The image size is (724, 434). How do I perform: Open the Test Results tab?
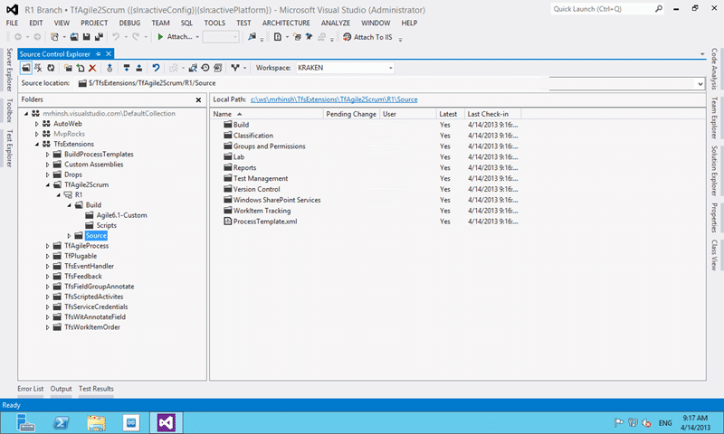click(96, 389)
